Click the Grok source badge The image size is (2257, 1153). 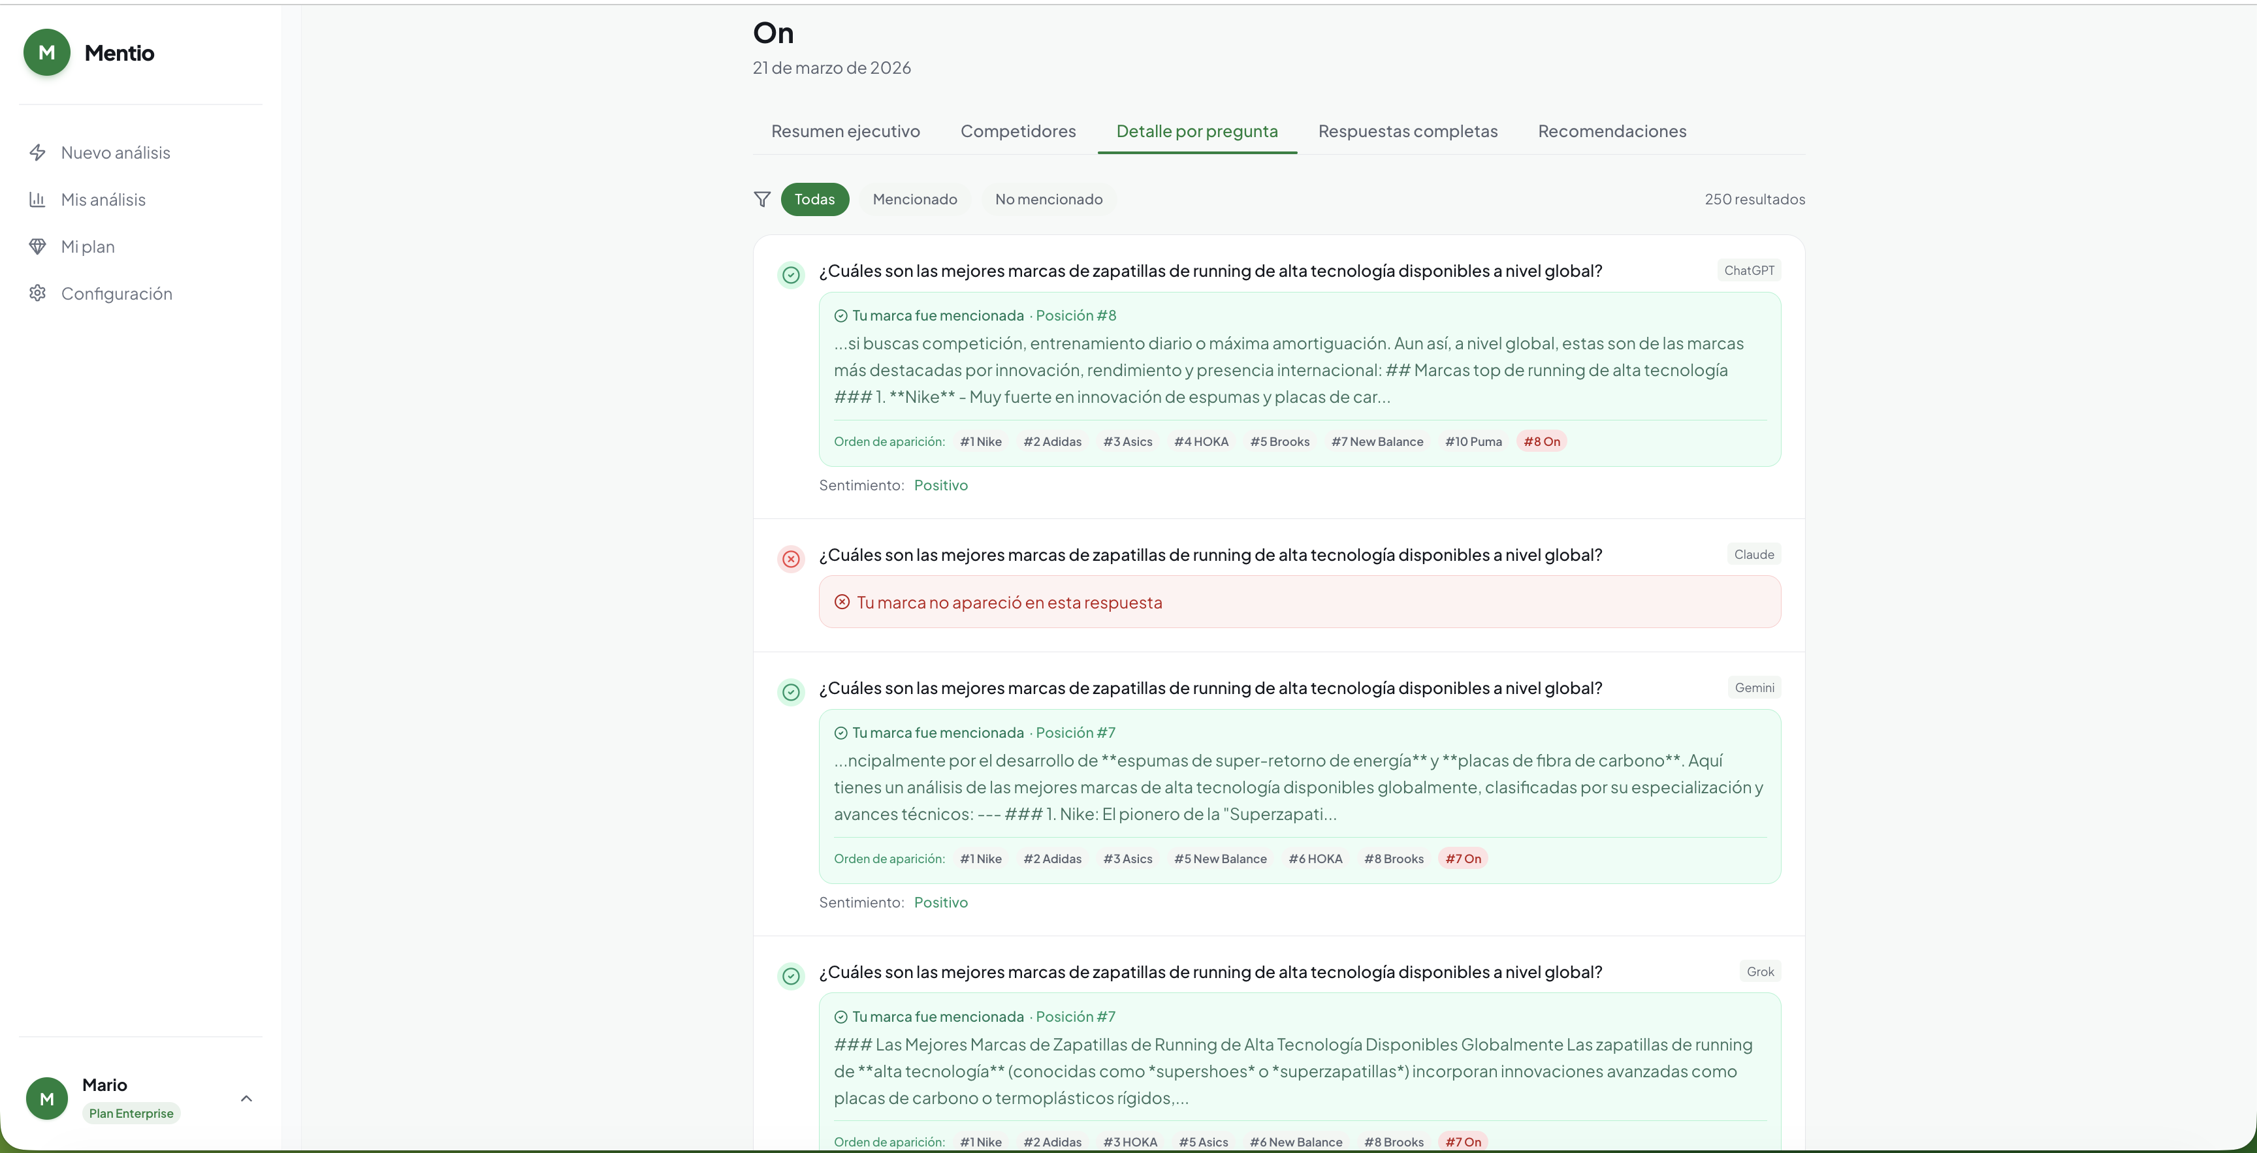1760,971
